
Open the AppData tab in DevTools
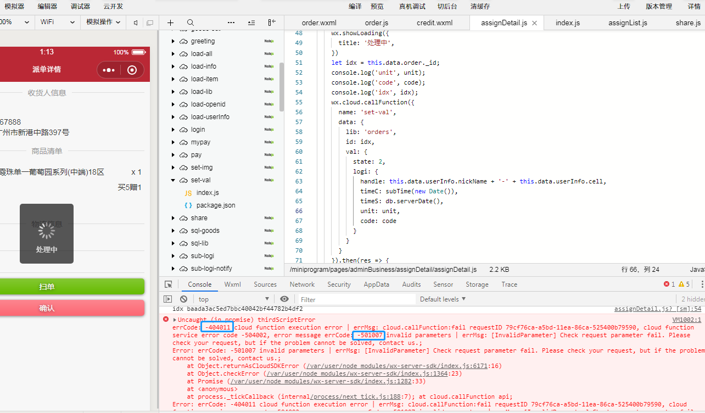(x=376, y=284)
